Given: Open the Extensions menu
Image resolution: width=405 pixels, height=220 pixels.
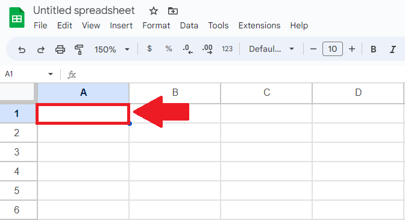Looking at the screenshot, I should point(259,25).
